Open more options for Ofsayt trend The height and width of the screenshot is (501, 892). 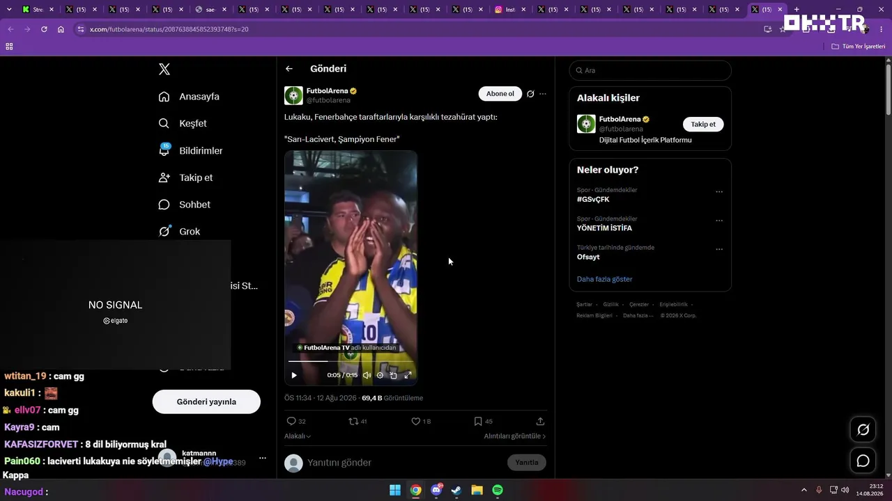[x=719, y=249]
